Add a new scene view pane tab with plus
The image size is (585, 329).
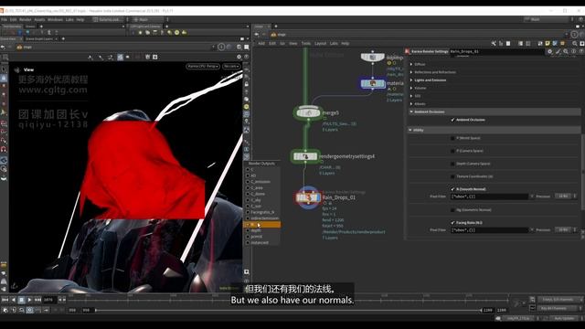[x=63, y=38]
